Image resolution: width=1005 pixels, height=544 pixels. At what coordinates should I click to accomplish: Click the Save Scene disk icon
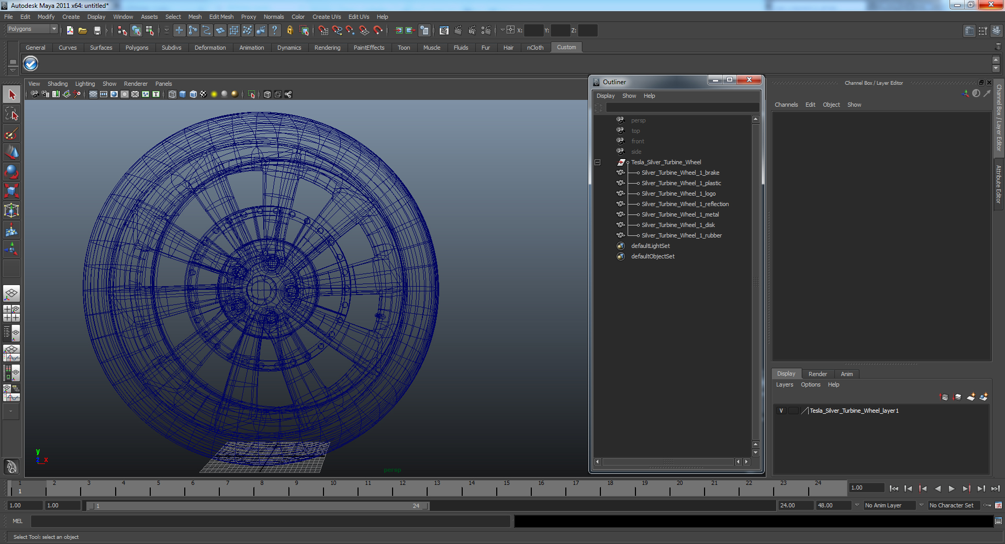tap(97, 30)
